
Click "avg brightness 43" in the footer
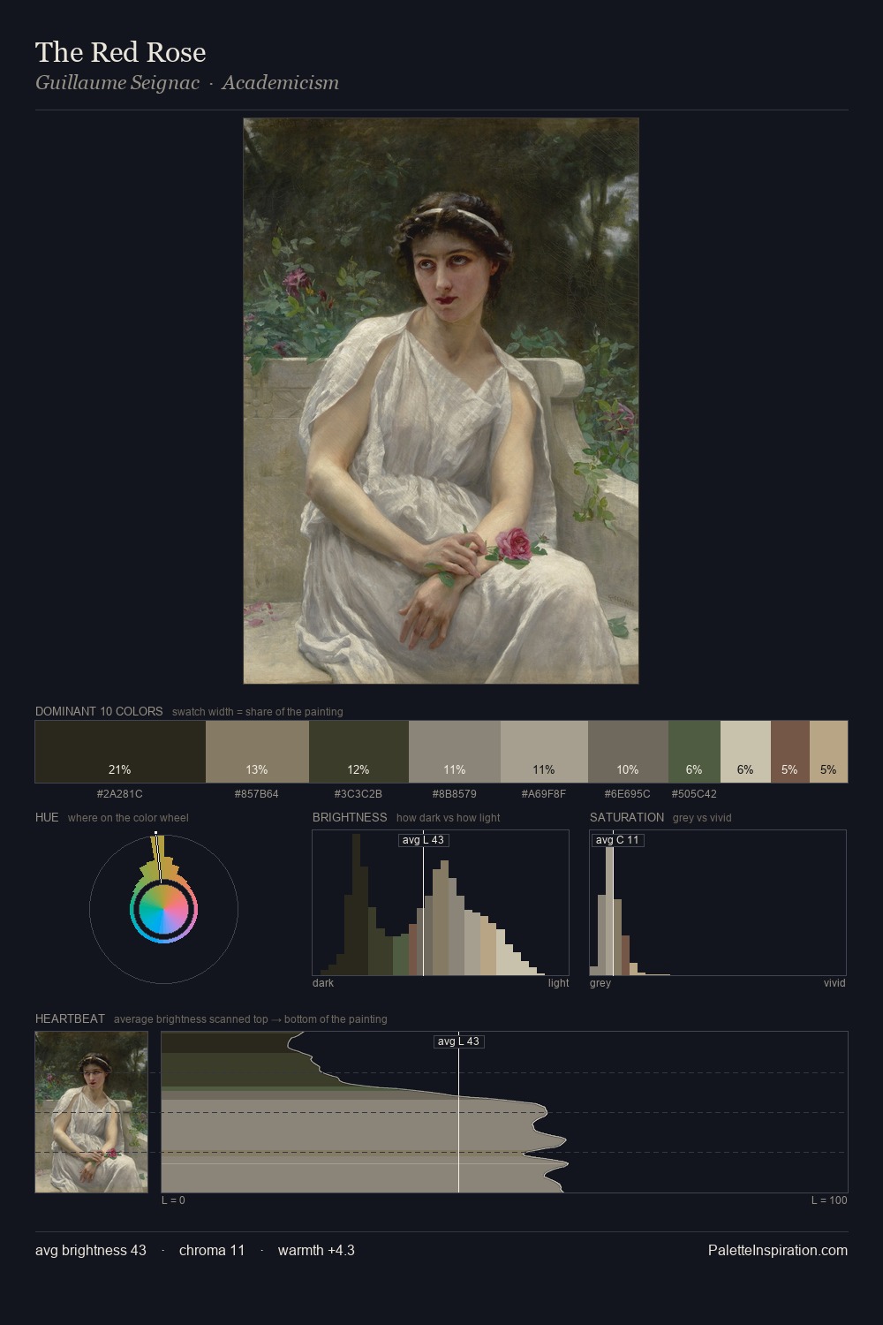(91, 1250)
